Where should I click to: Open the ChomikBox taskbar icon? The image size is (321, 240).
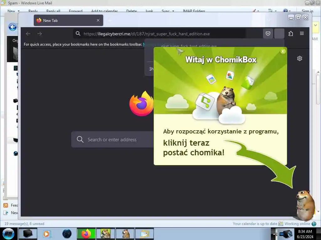(x=106, y=234)
